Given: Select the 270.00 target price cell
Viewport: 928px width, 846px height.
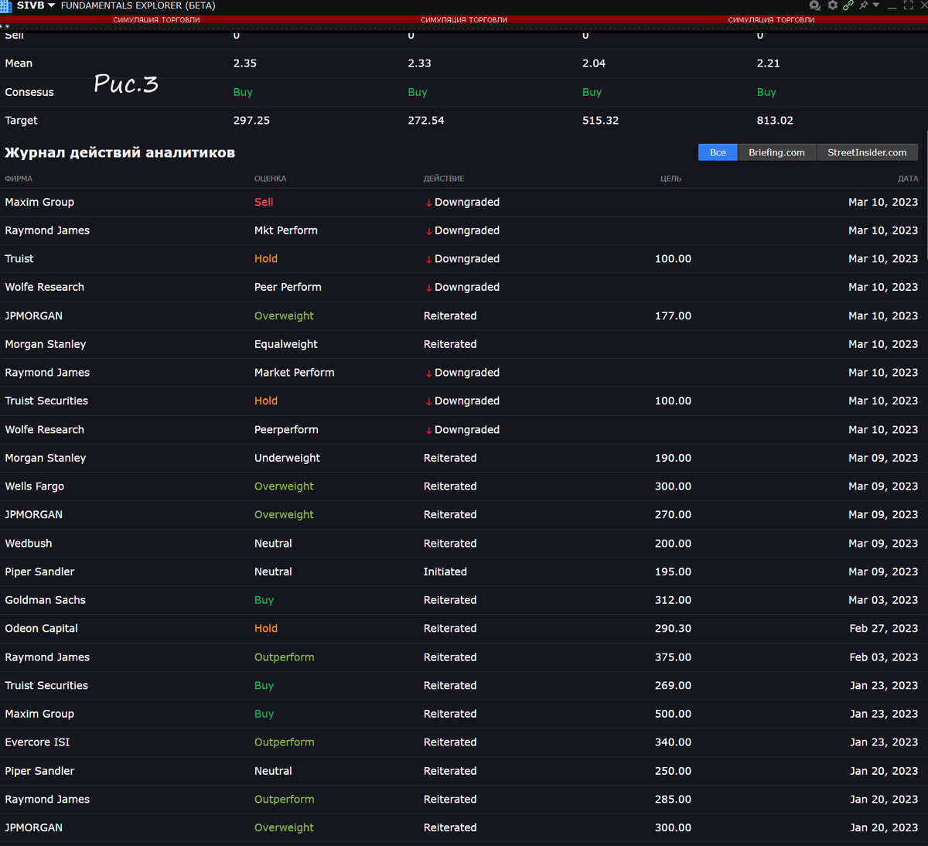Looking at the screenshot, I should 673,515.
